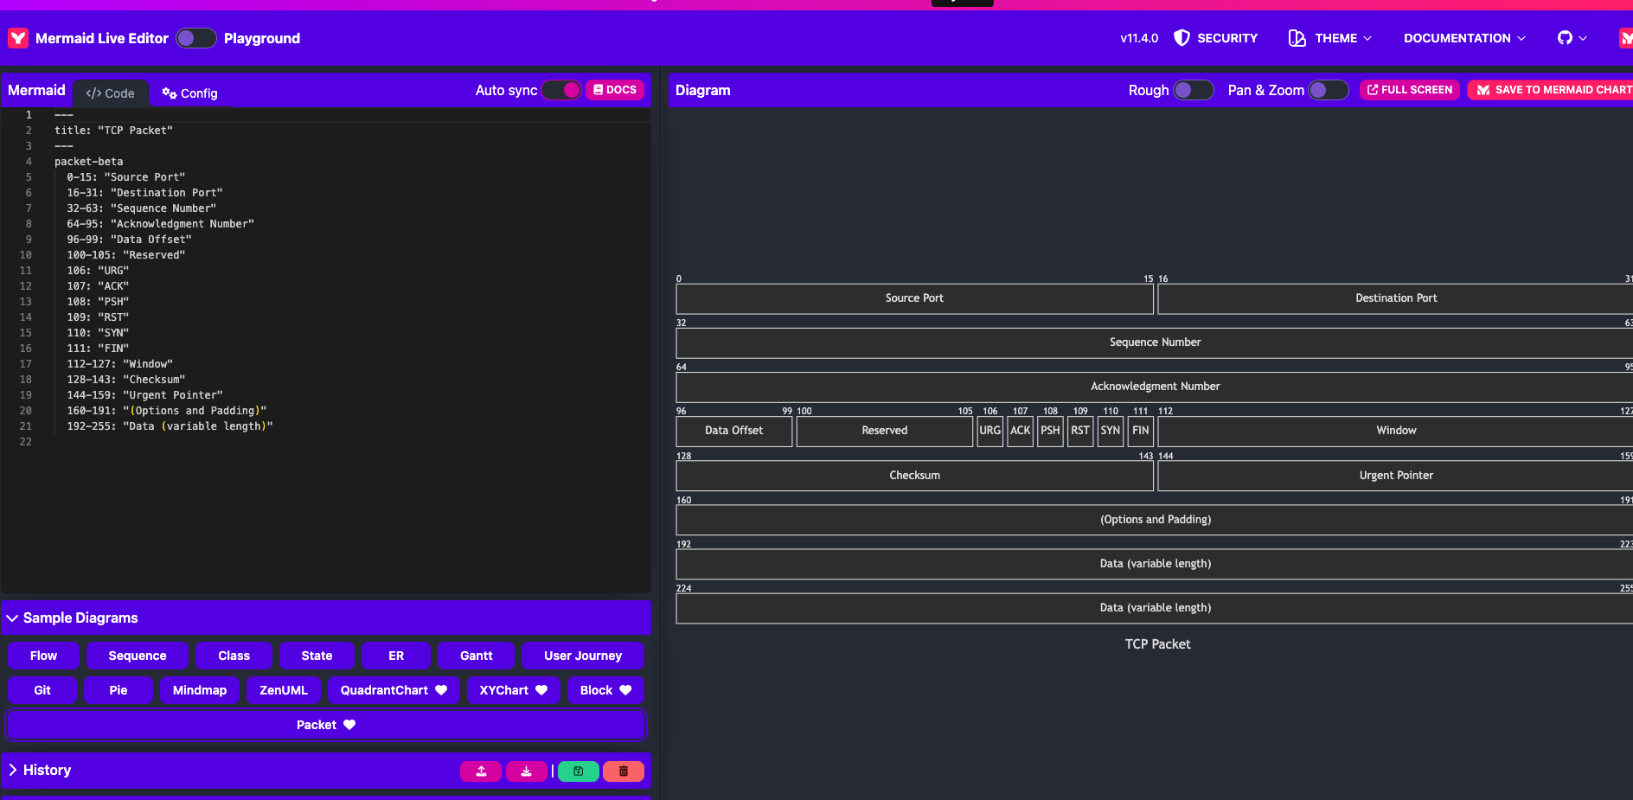
Task: Toggle the Auto sync switch
Action: pos(561,90)
